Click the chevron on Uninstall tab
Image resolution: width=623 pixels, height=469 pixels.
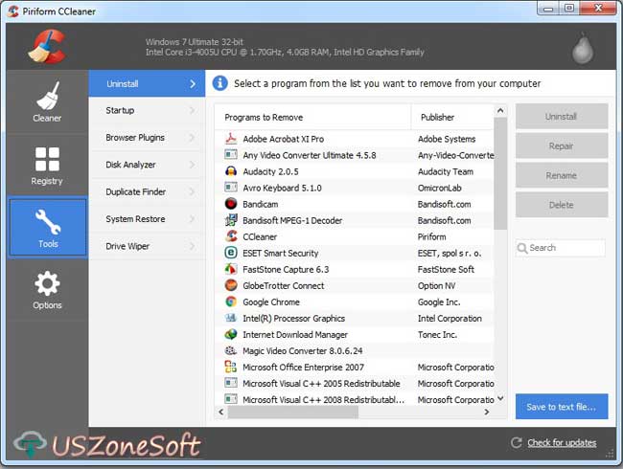click(193, 83)
